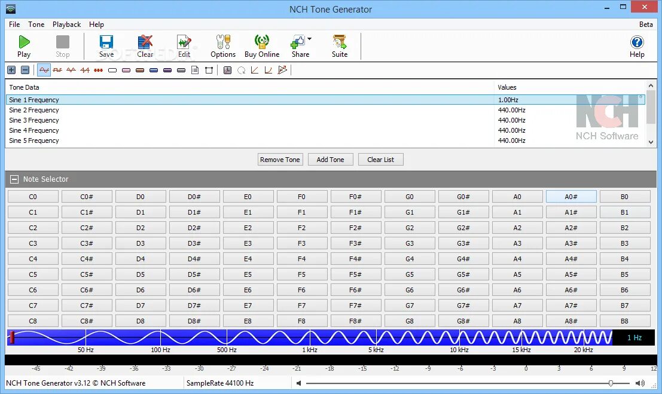662x394 pixels.
Task: Collapse the Note Selector panel
Action: tap(14, 179)
